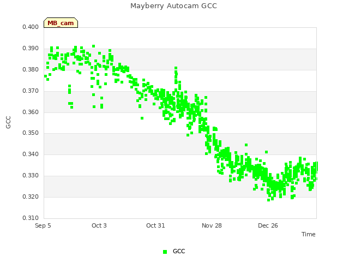Click the x-axis label Nov 28
349x262 pixels.
[212, 225]
